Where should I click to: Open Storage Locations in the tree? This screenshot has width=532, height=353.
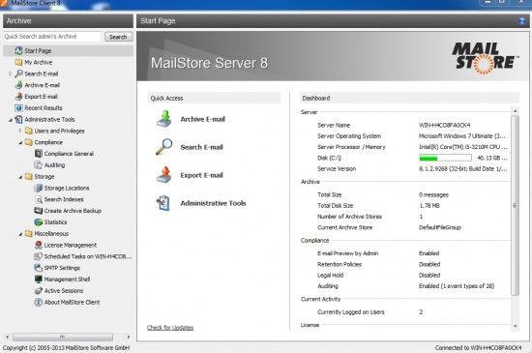pos(67,188)
